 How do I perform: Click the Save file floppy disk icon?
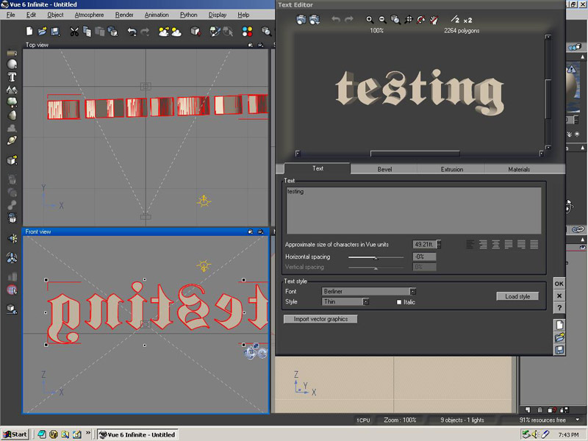point(56,32)
